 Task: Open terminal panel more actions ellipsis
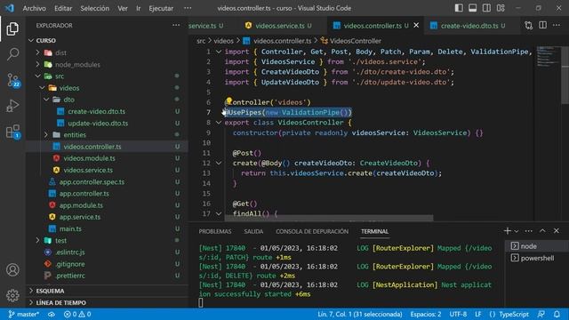(529, 231)
